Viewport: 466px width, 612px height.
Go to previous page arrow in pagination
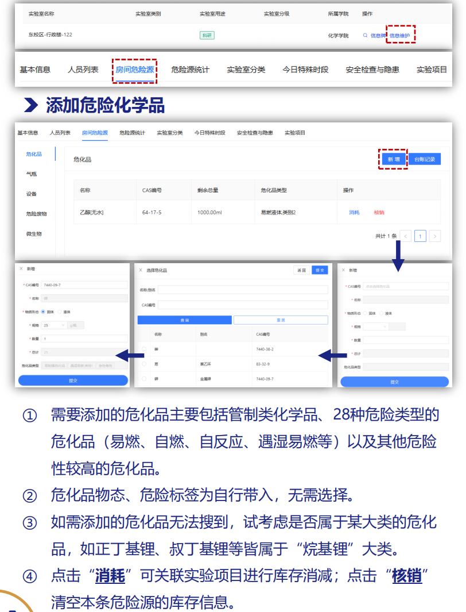coord(406,236)
